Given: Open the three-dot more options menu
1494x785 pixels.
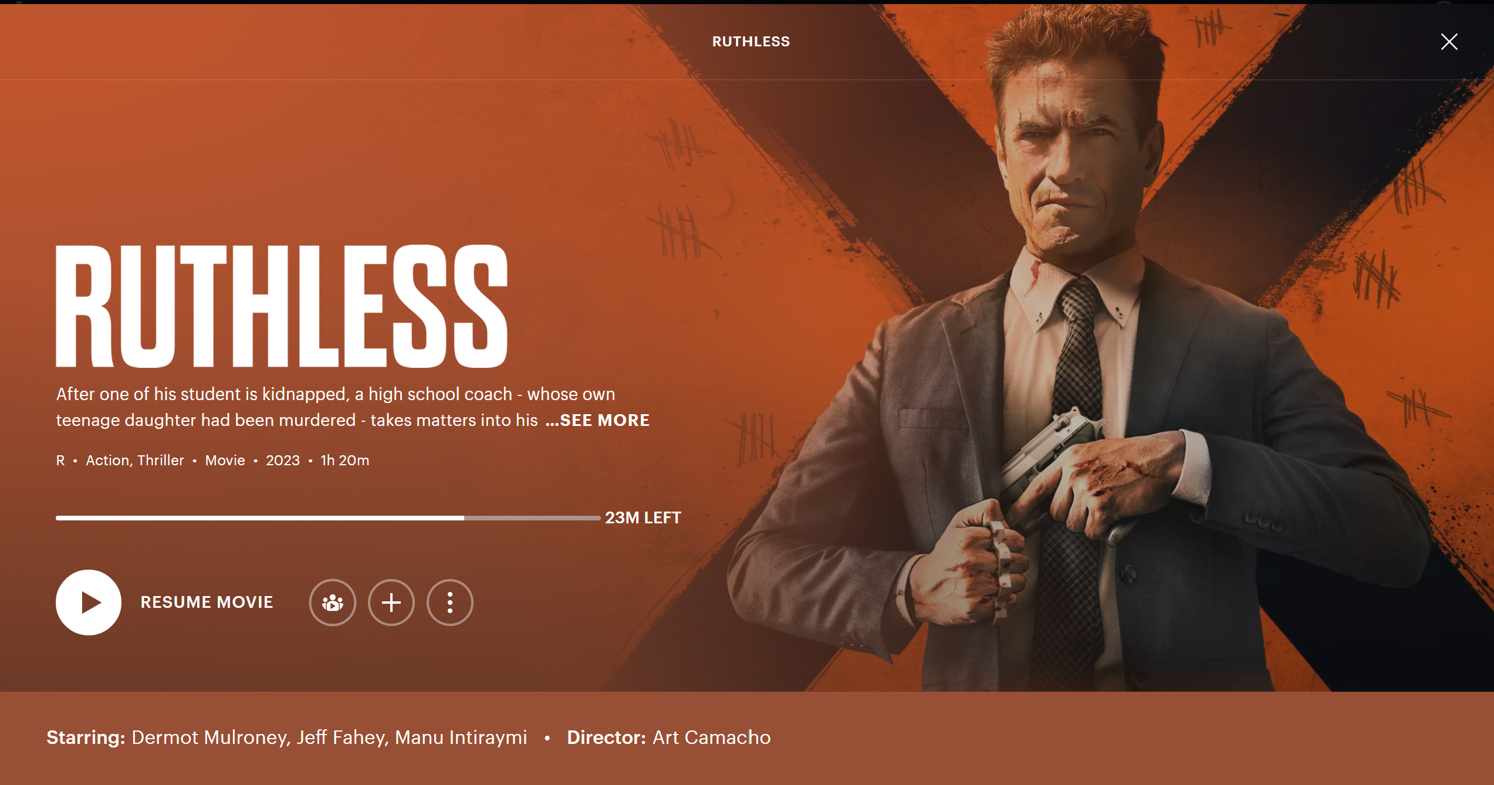Looking at the screenshot, I should point(450,602).
